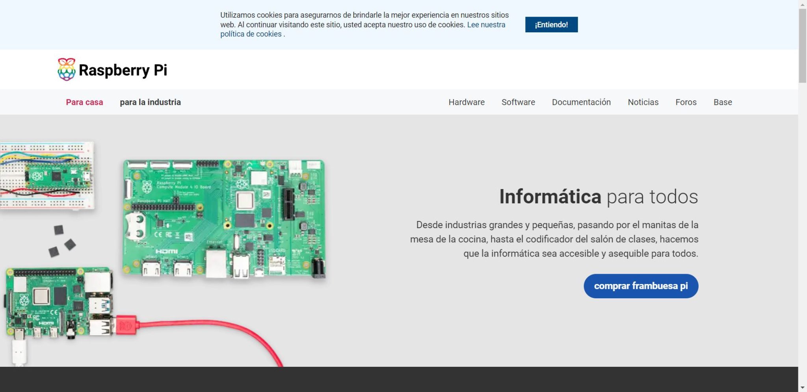The height and width of the screenshot is (392, 807).
Task: Click the scroll-down arrow on the scrollbar
Action: (x=803, y=386)
